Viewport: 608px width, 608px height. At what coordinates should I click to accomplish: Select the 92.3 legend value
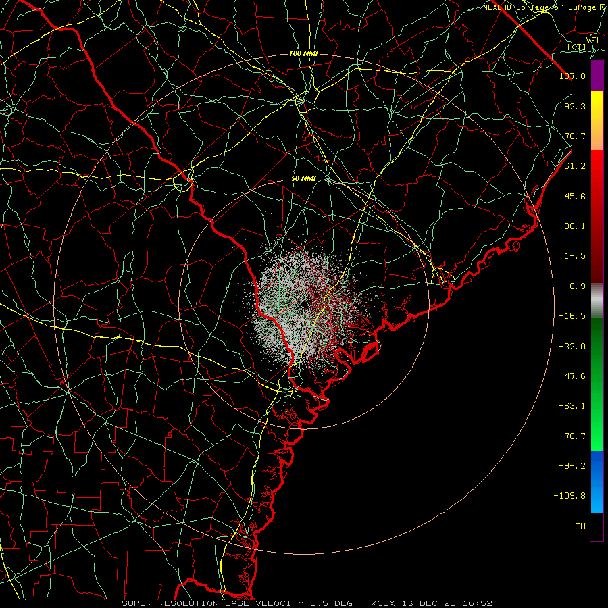(575, 106)
